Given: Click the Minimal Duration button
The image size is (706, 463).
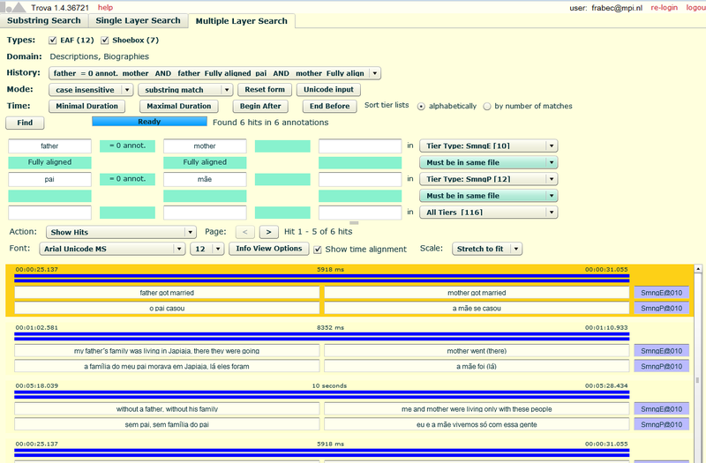Looking at the screenshot, I should point(86,106).
